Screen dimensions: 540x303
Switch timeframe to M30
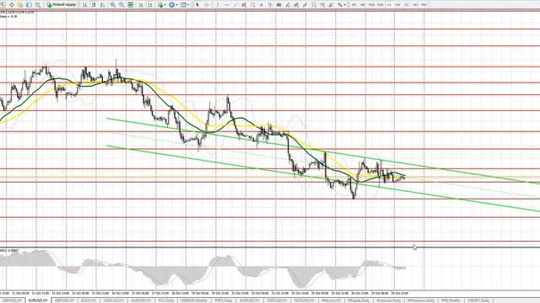coord(381,5)
